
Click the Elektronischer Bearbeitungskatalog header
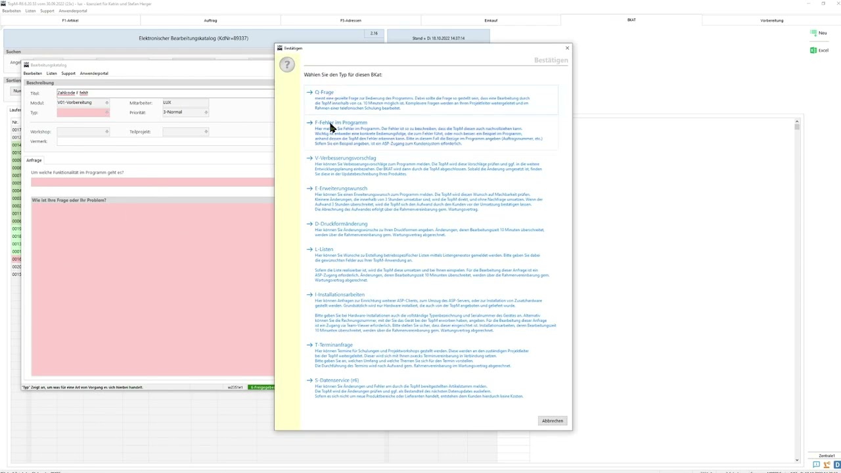pos(194,39)
